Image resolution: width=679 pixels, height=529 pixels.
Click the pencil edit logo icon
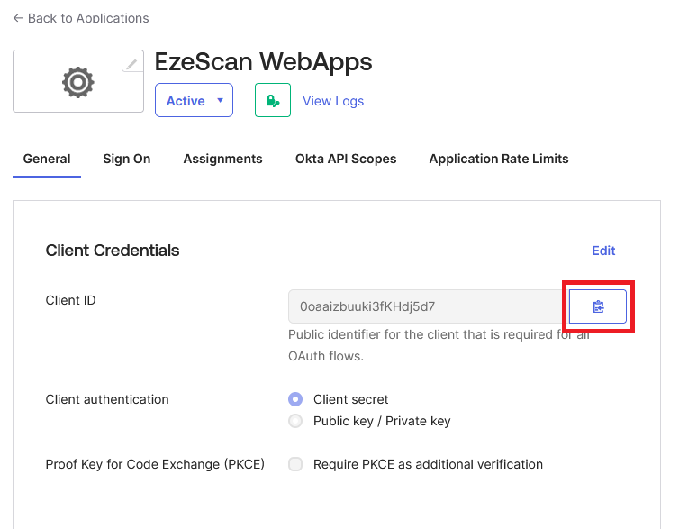tap(132, 63)
